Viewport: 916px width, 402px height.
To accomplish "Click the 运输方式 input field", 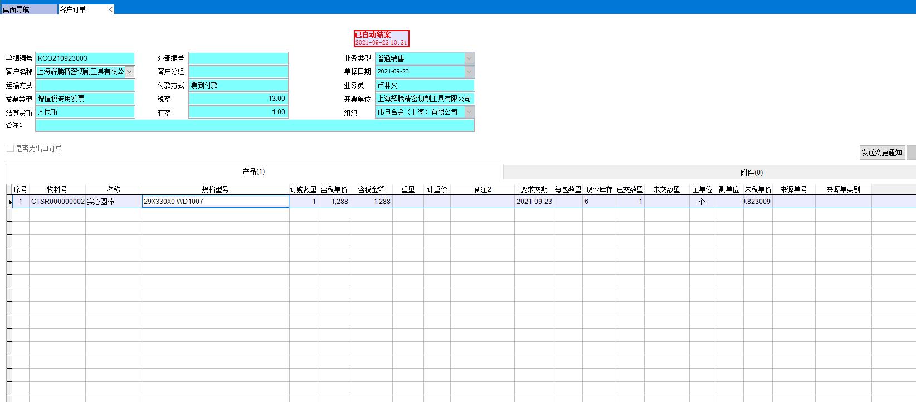I will [85, 85].
